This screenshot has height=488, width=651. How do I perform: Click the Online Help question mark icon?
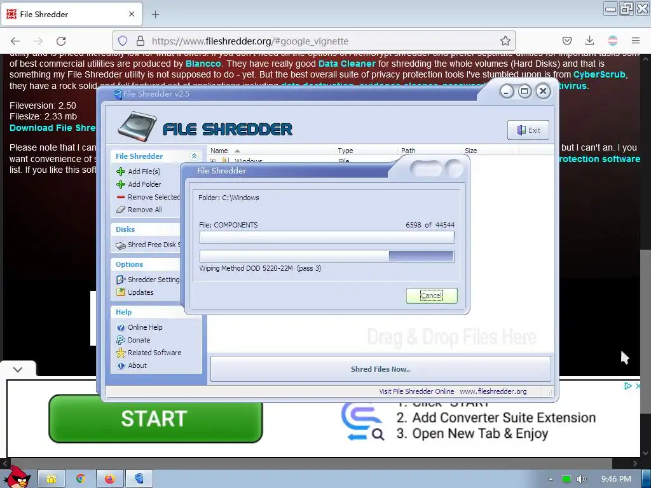click(x=121, y=327)
